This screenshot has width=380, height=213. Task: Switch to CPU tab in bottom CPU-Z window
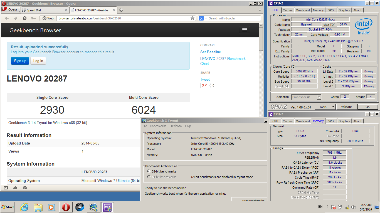[x=275, y=121]
